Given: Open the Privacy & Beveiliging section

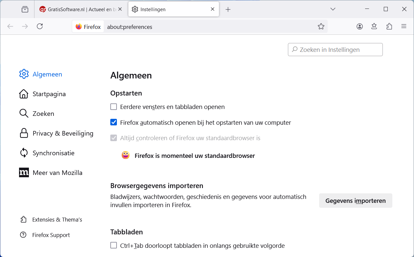Looking at the screenshot, I should click(63, 133).
